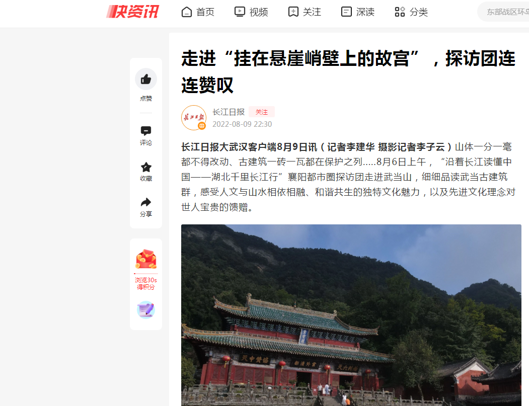Open the 评论 comment icon
The image size is (529, 406).
(146, 131)
